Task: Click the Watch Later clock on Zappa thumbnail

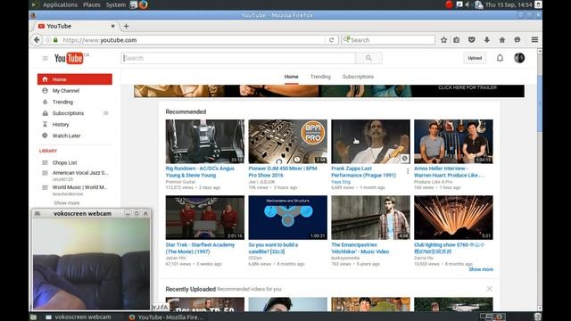Action: click(x=404, y=159)
